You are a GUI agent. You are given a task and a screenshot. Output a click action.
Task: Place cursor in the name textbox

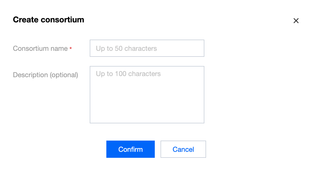tap(147, 48)
